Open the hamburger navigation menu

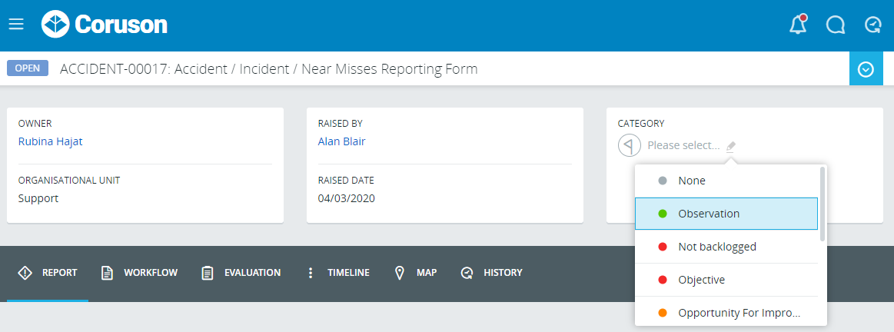(x=16, y=25)
